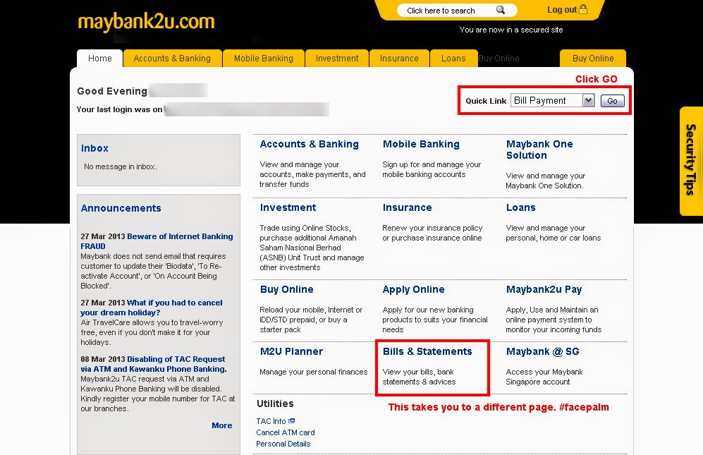The width and height of the screenshot is (703, 455).
Task: Click the TAC Info utility link
Action: pos(271,421)
